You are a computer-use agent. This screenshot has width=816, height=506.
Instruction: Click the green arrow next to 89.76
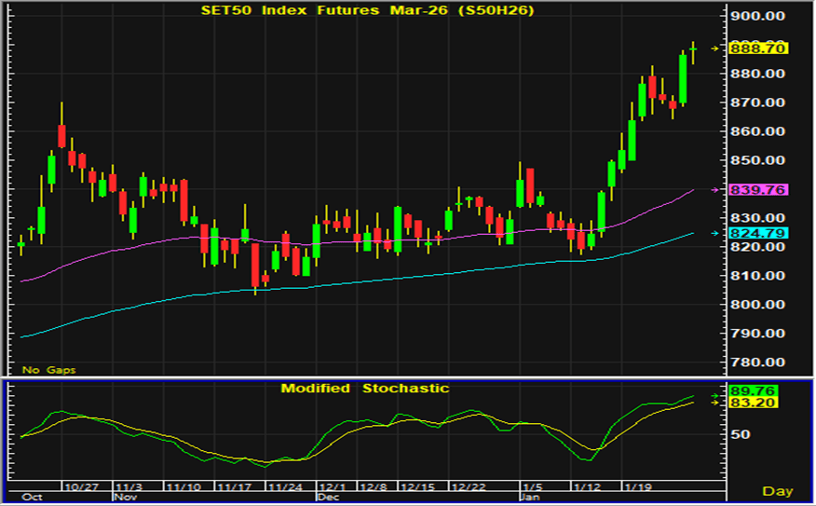click(714, 391)
